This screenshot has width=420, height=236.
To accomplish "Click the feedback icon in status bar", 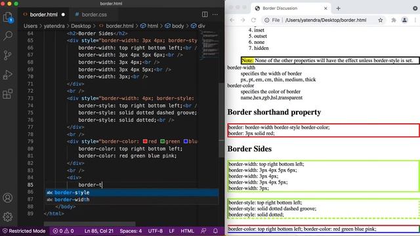I will click(x=203, y=231).
